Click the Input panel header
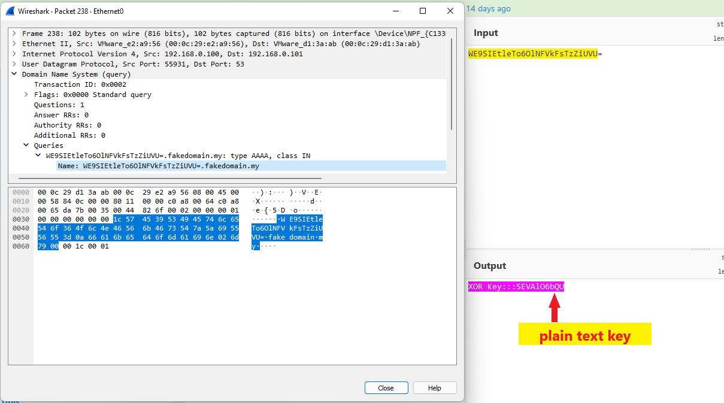 click(486, 33)
